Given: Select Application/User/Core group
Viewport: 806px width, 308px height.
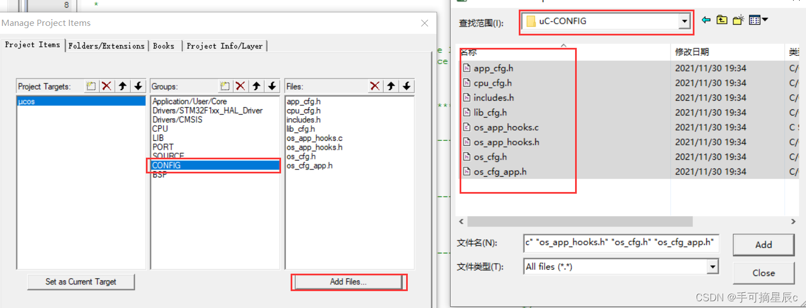Looking at the screenshot, I should click(190, 101).
